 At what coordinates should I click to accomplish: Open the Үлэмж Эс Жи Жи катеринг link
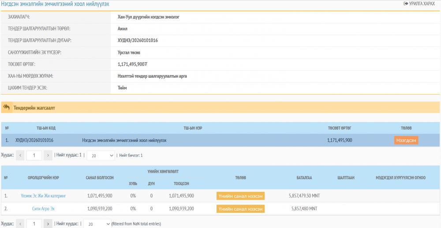[x=43, y=196]
